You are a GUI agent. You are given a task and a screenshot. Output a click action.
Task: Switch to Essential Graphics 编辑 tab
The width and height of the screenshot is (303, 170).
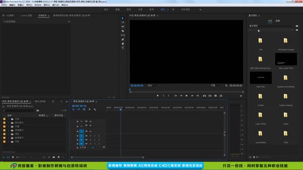(x=278, y=21)
